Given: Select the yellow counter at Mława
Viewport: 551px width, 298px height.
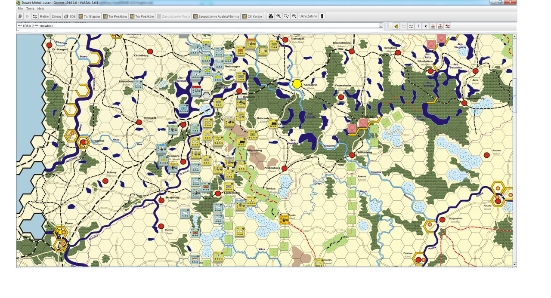Looking at the screenshot, I should pos(284,220).
